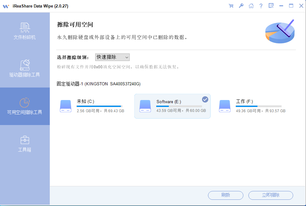This screenshot has height=206, width=306.
Task: Click text 2.56 GB可用，共69.43 GB
Action: click(101, 111)
